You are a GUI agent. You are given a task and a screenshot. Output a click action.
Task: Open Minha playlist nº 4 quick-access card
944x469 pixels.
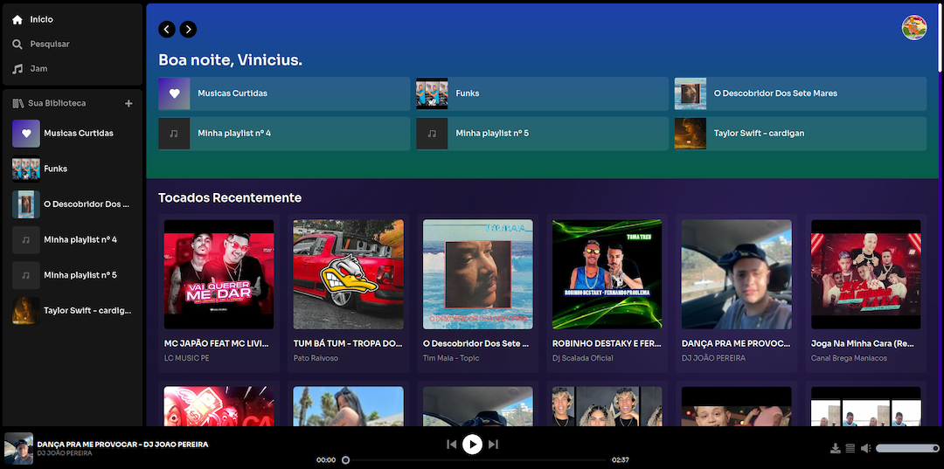pyautogui.click(x=284, y=134)
